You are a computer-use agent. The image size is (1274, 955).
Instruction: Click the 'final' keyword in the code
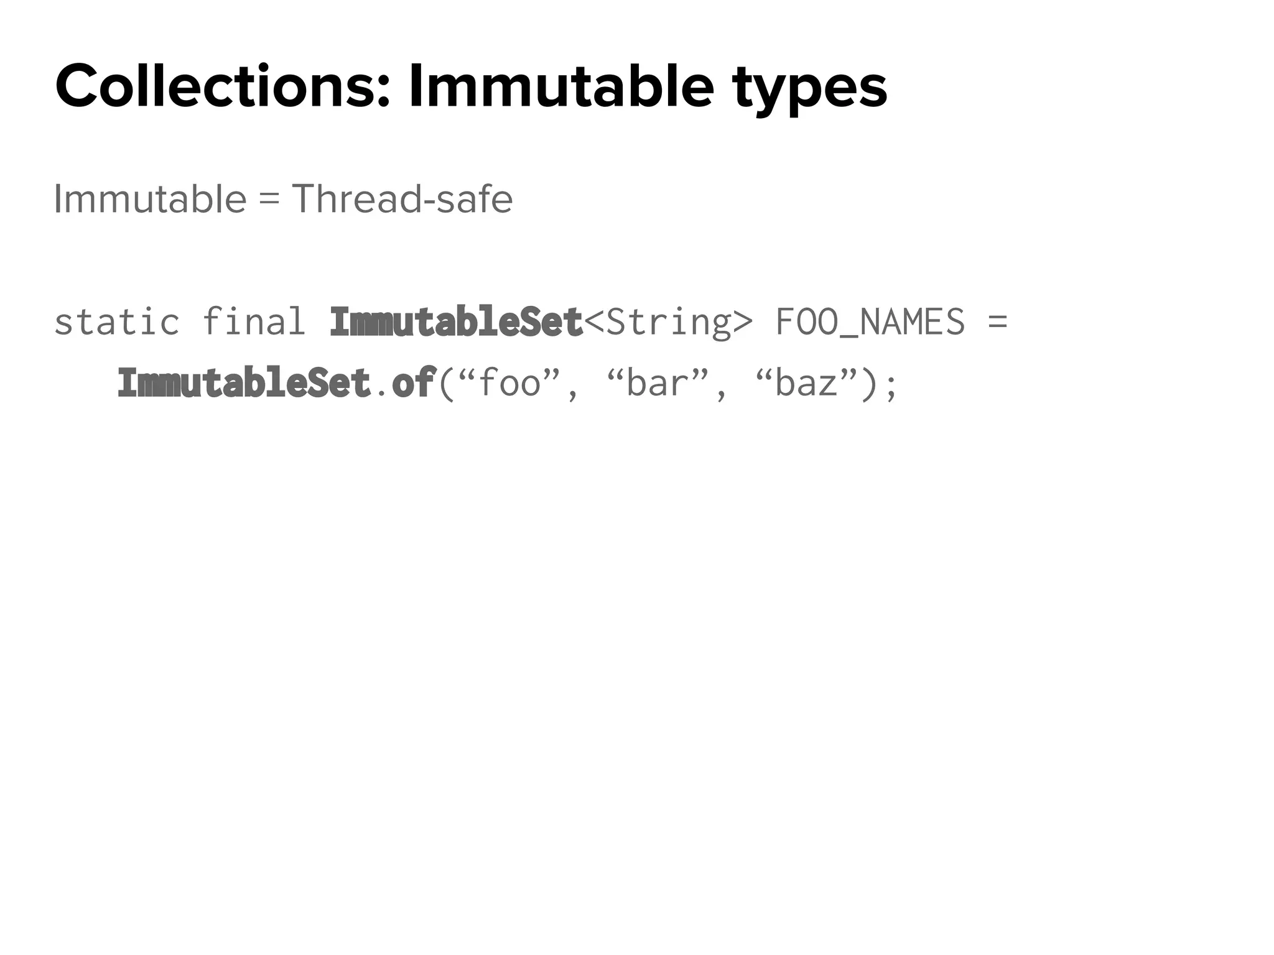point(254,322)
